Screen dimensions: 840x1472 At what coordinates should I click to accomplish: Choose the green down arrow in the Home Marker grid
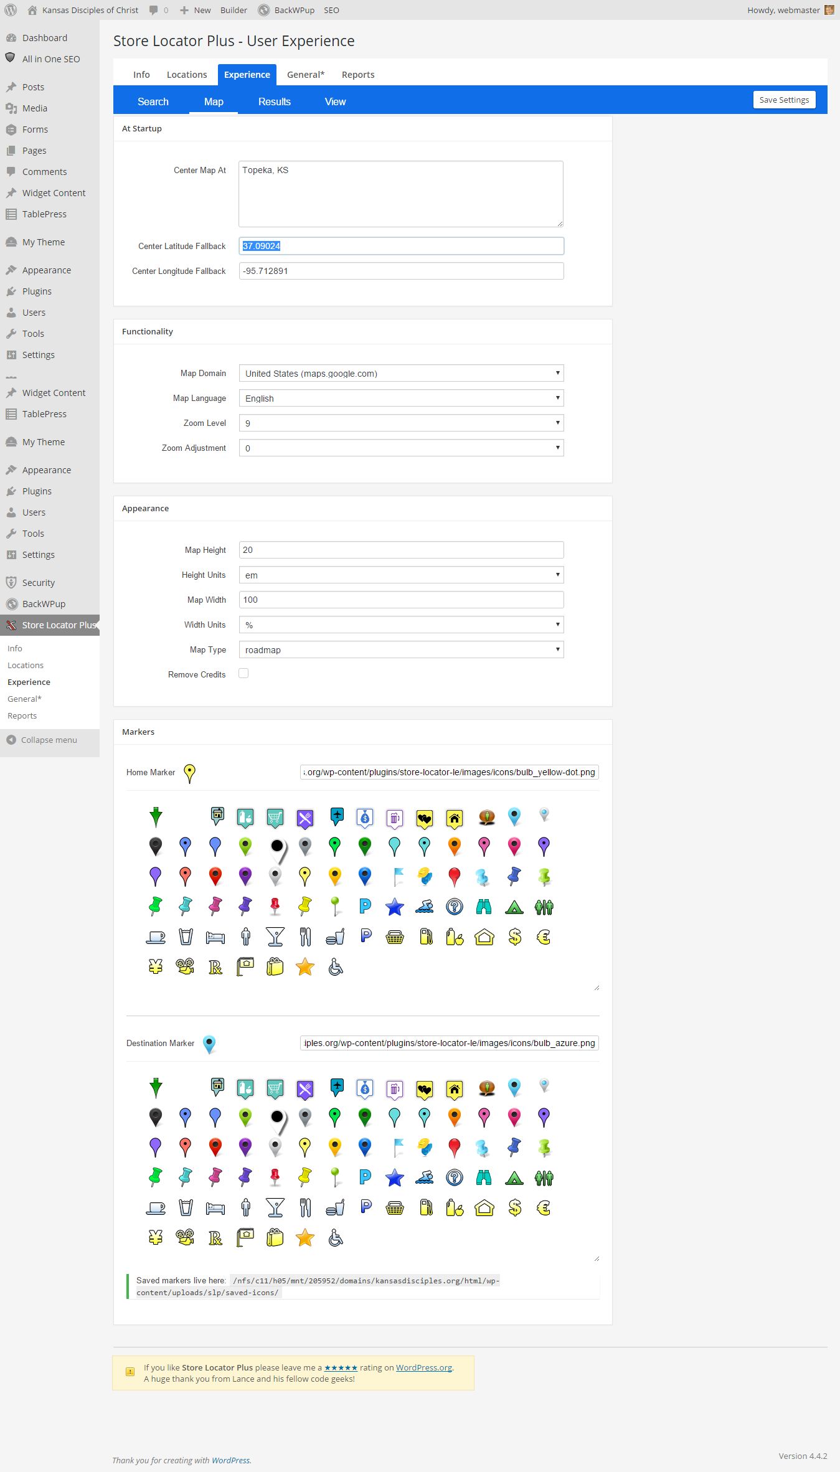(x=156, y=816)
